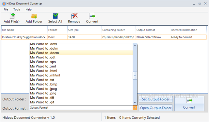The height and width of the screenshot is (122, 209).
Task: Collapse the Output Format dropdown arrow
Action: point(135,108)
